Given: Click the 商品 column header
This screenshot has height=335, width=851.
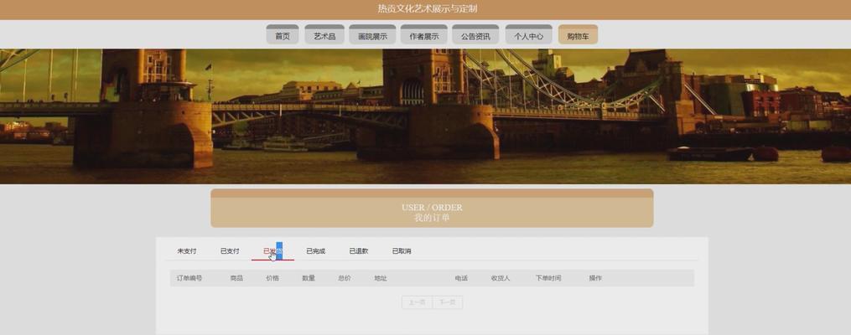Looking at the screenshot, I should pos(236,278).
